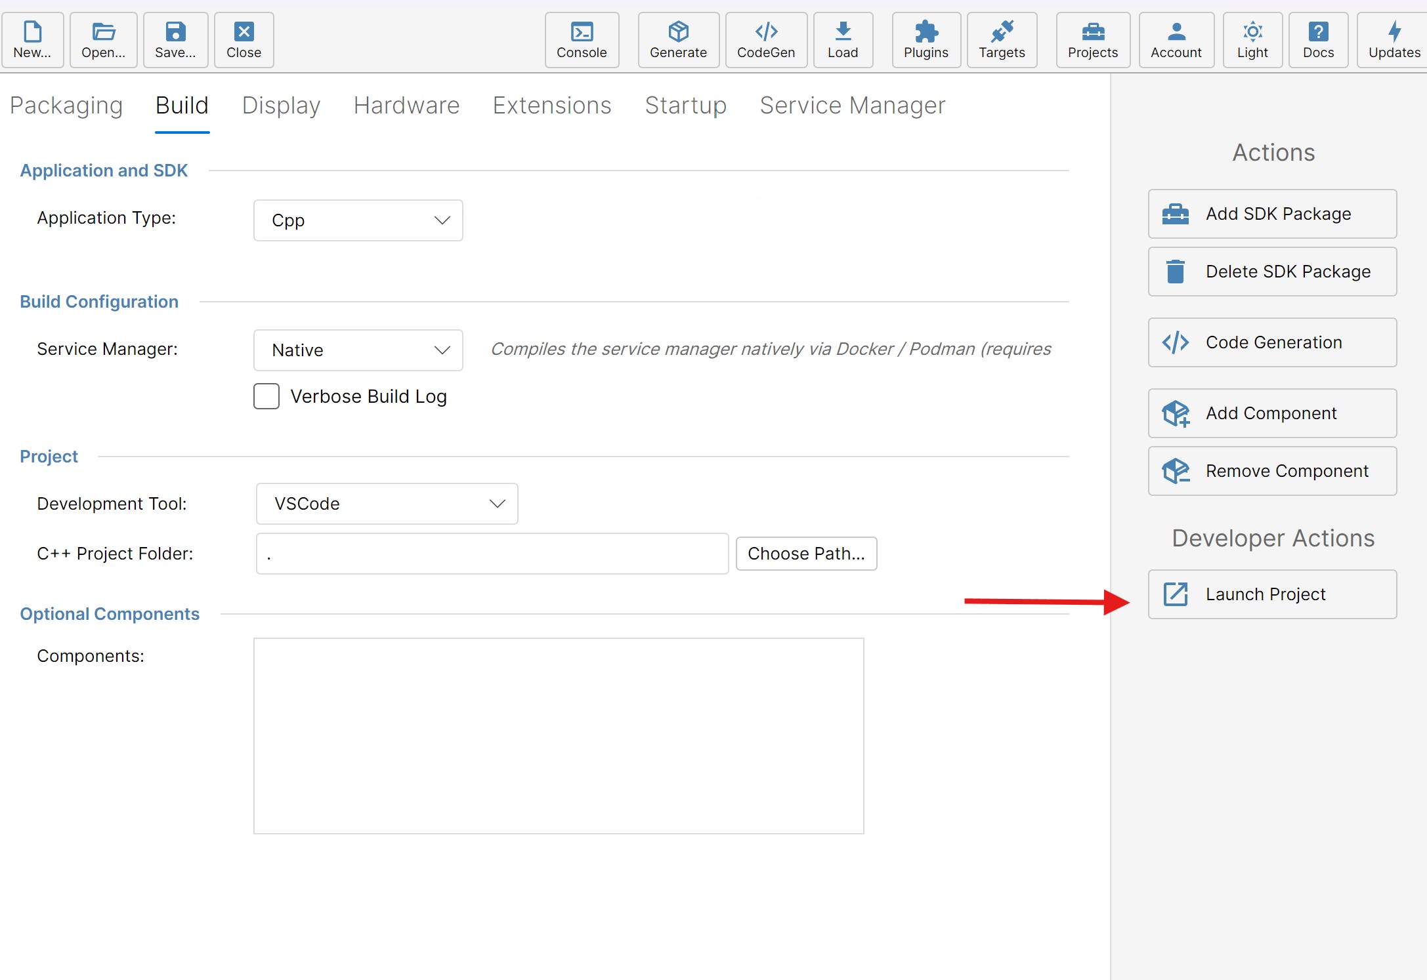Open CodeGen from the toolbar
The height and width of the screenshot is (980, 1427).
click(766, 40)
